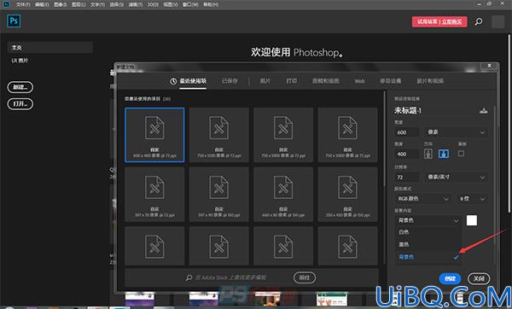
Task: Select portrait orientation icon
Action: [x=428, y=154]
